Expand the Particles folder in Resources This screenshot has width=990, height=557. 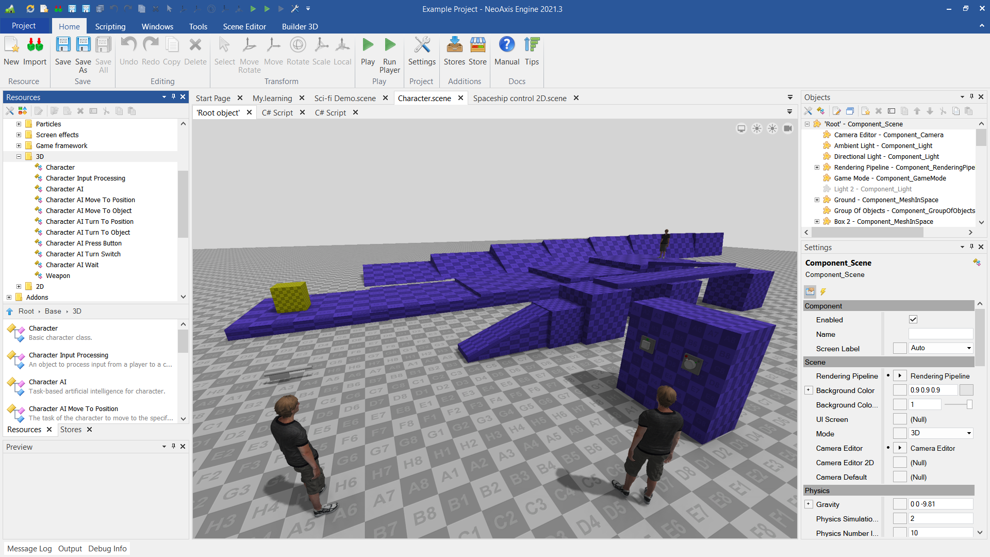(x=19, y=124)
